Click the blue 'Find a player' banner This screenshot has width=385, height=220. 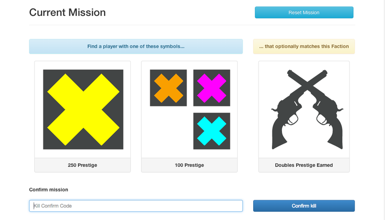tap(136, 46)
